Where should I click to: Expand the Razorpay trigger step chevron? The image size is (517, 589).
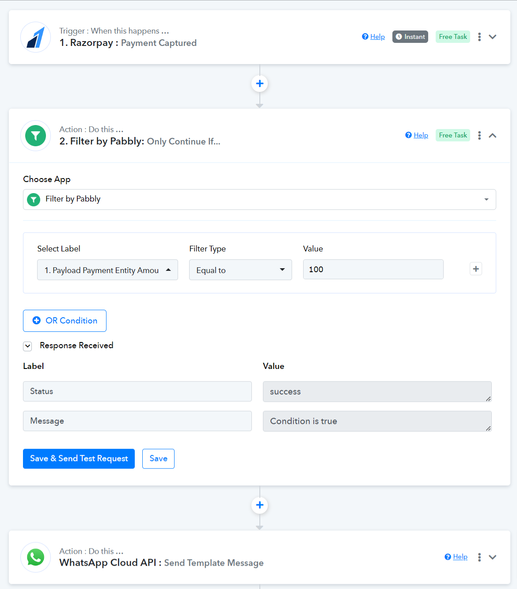tap(493, 37)
